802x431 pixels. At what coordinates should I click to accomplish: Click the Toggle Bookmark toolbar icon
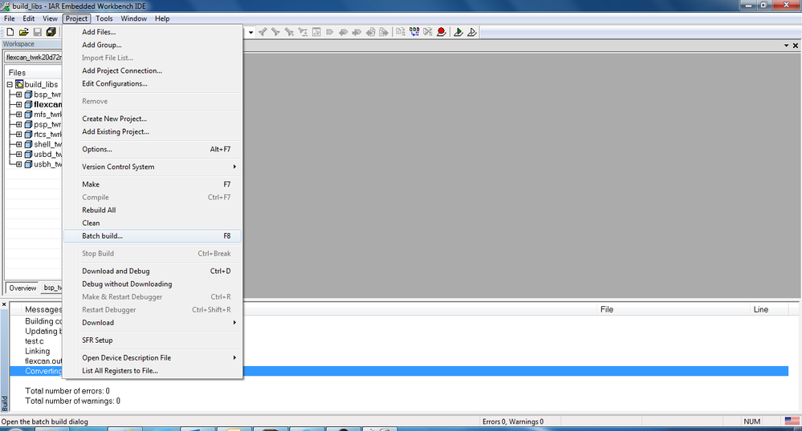330,32
